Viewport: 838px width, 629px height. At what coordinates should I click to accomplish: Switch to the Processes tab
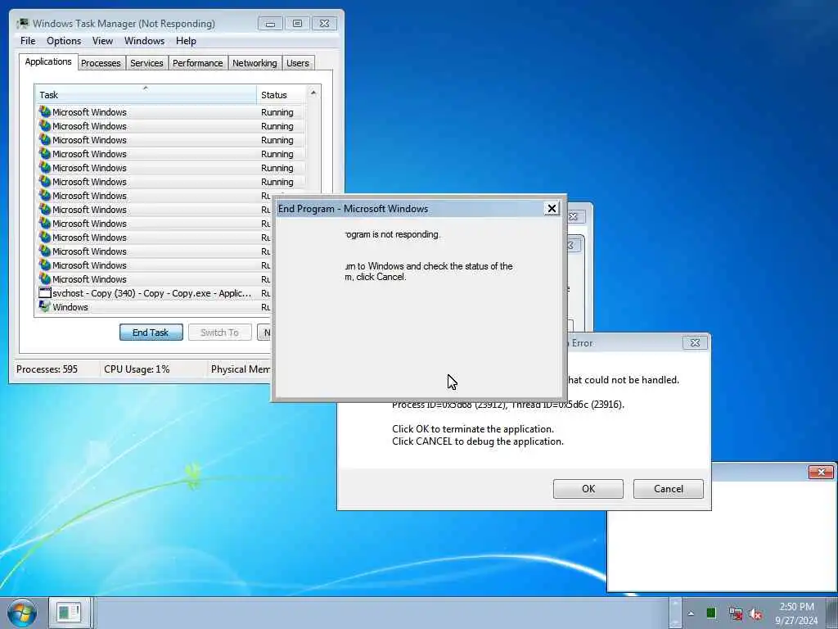(101, 63)
